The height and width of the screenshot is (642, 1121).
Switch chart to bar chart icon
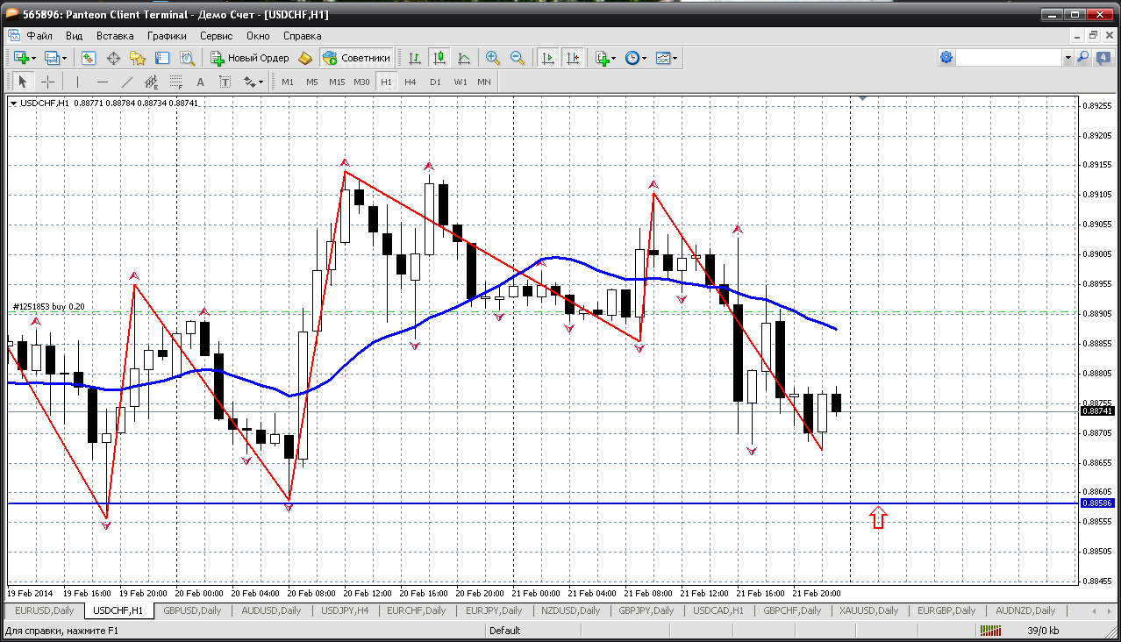pyautogui.click(x=415, y=58)
